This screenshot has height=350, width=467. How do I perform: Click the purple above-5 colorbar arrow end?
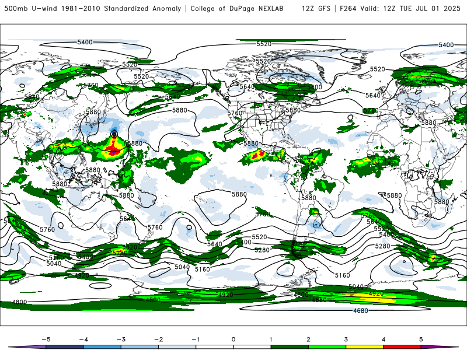click(x=440, y=347)
